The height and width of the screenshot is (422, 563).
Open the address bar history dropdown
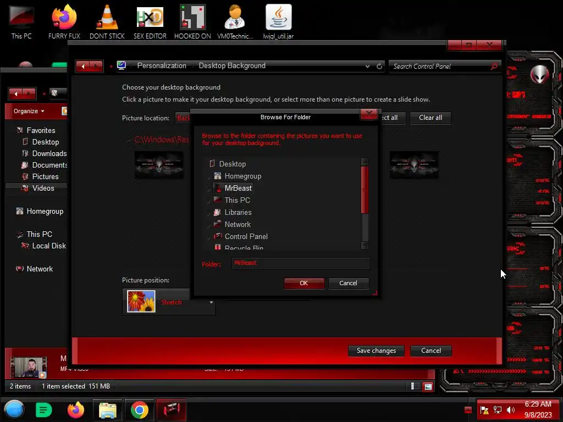[x=367, y=66]
